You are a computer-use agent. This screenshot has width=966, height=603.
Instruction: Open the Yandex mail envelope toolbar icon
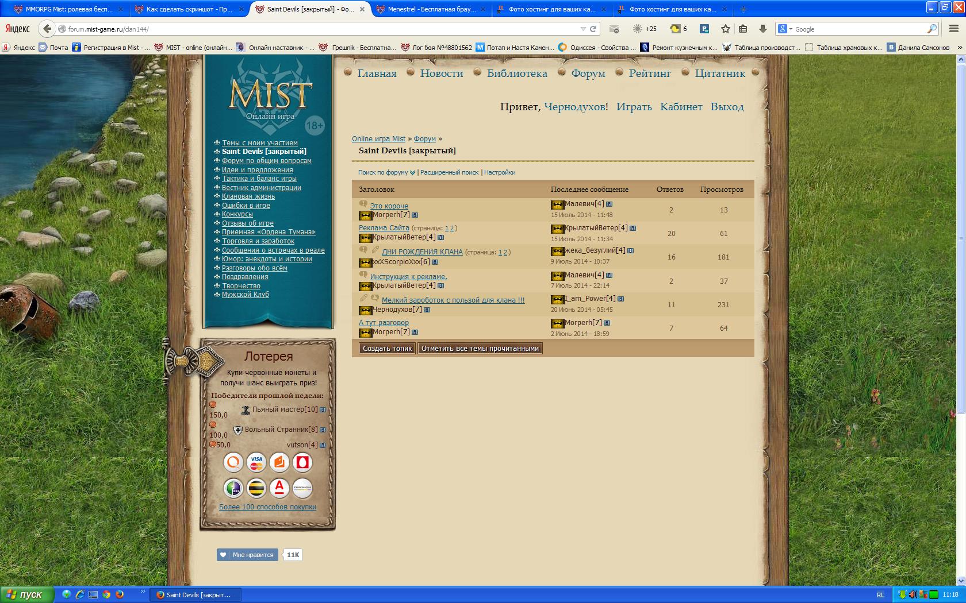pos(614,29)
